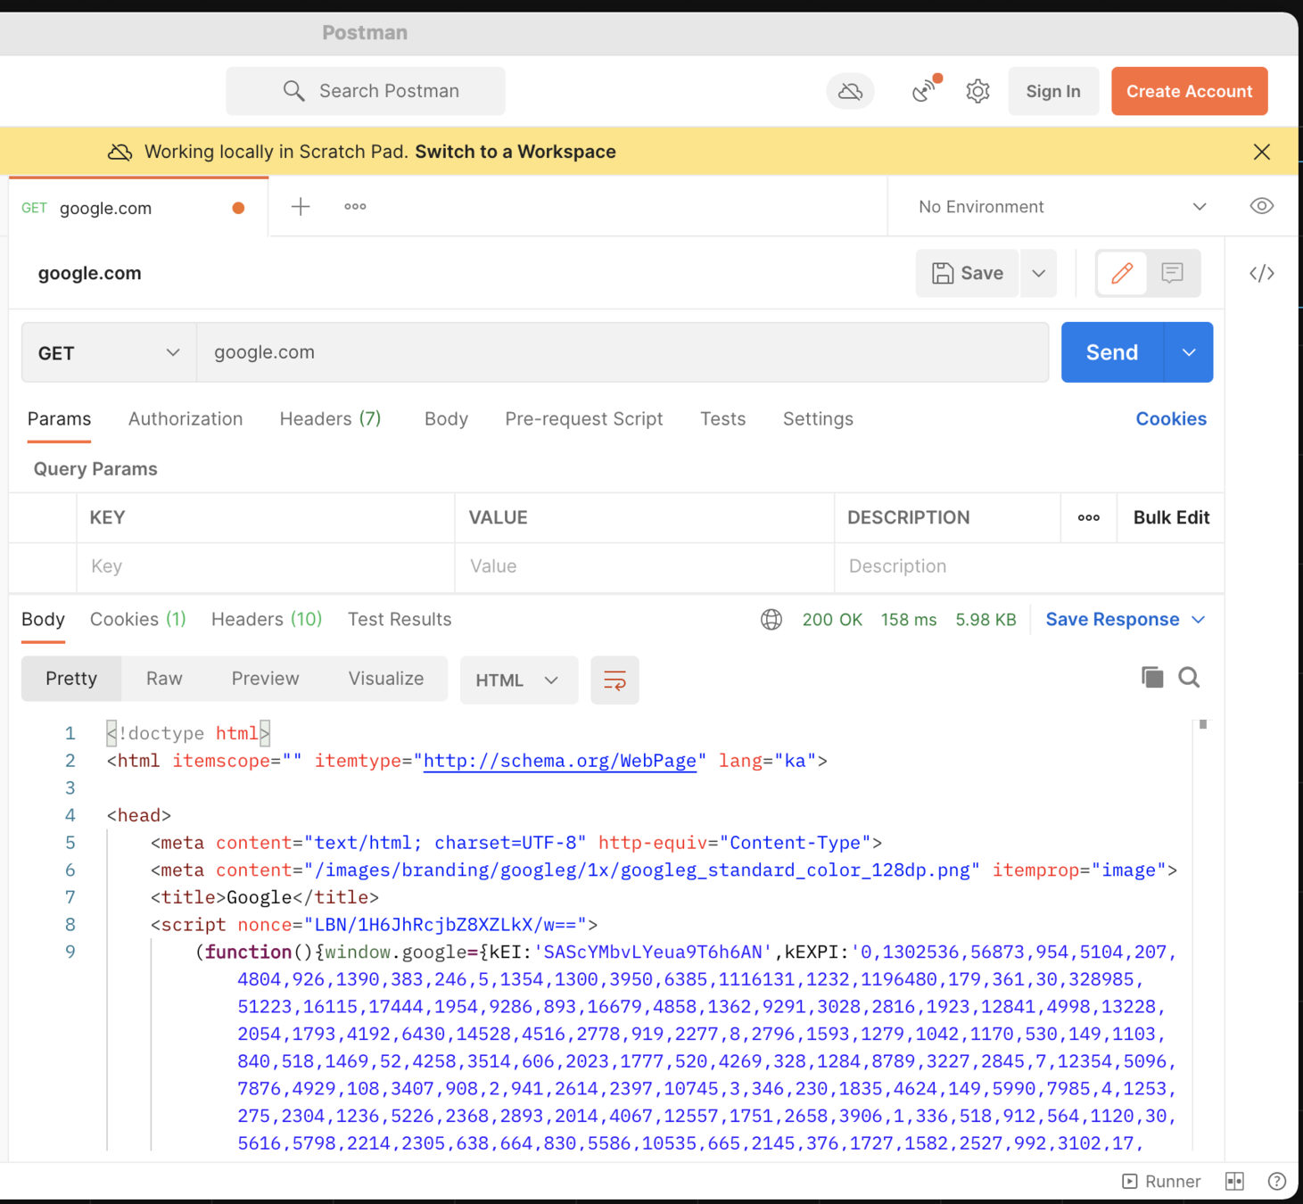Click the query param Description field

(1028, 567)
